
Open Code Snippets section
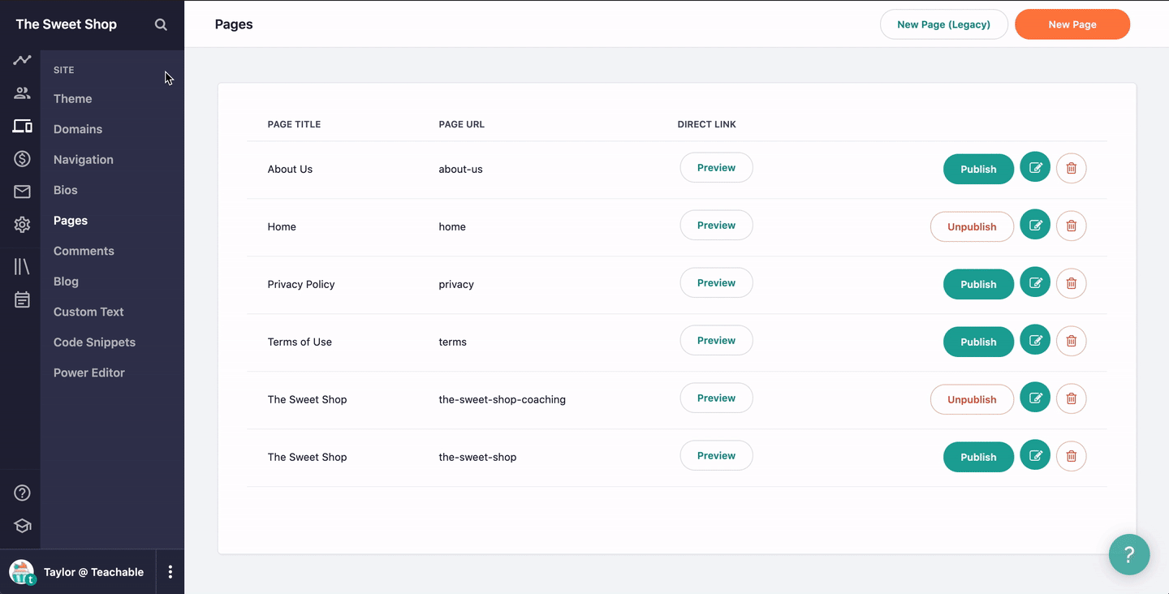coord(94,342)
